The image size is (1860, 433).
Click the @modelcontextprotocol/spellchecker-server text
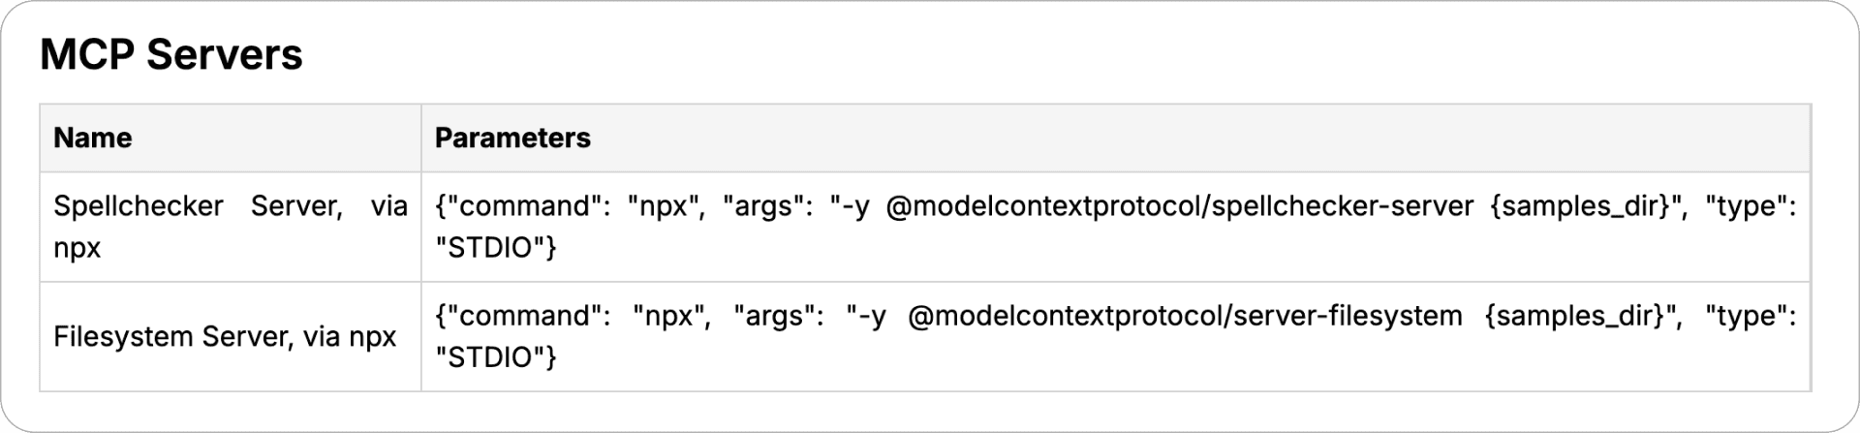[x=1179, y=206]
